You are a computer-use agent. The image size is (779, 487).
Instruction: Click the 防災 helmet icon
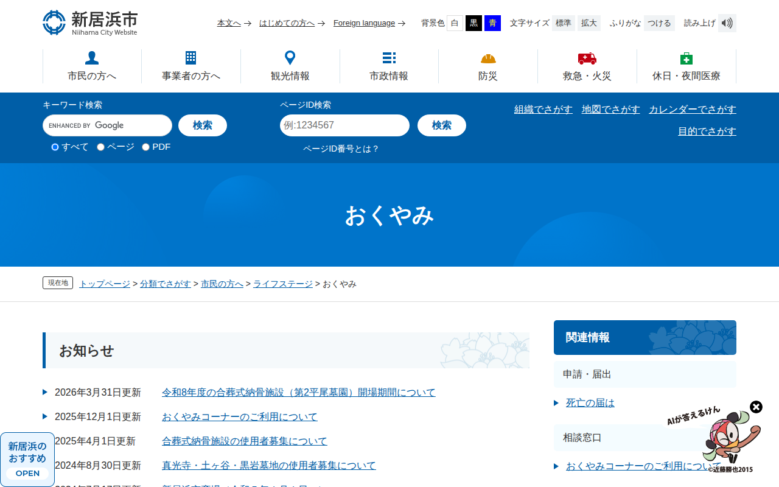[488, 58]
